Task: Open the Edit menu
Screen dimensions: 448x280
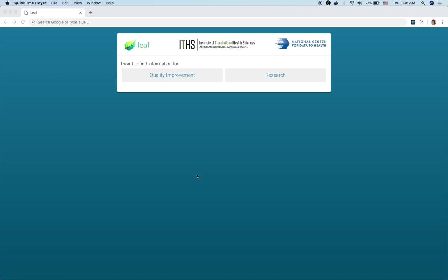Action: coord(65,3)
